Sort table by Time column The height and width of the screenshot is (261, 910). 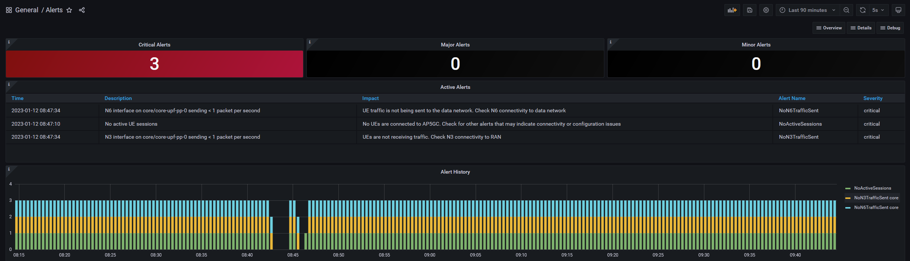click(17, 98)
